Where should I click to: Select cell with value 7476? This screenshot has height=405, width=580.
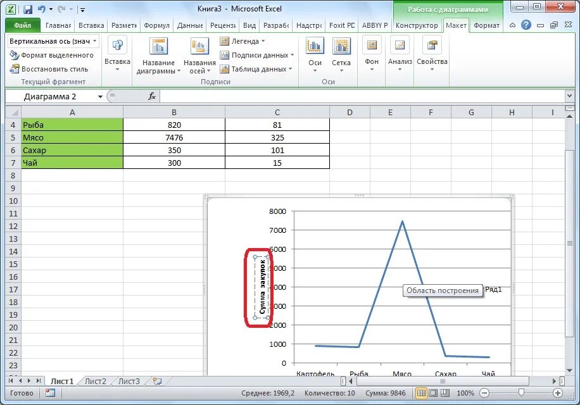coord(174,137)
